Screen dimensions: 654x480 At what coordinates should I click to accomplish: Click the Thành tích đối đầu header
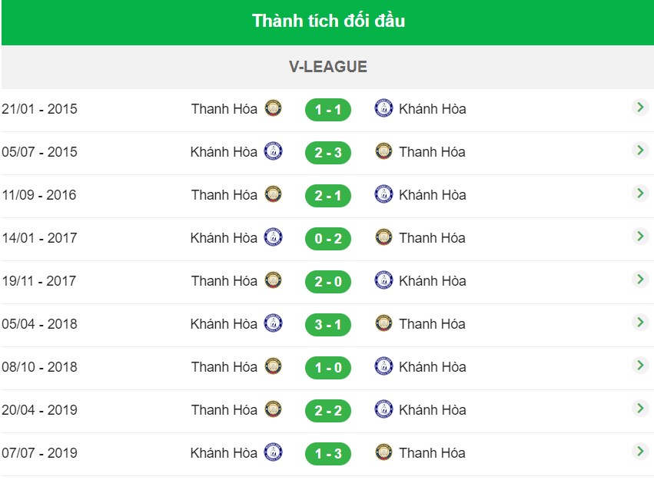click(328, 22)
